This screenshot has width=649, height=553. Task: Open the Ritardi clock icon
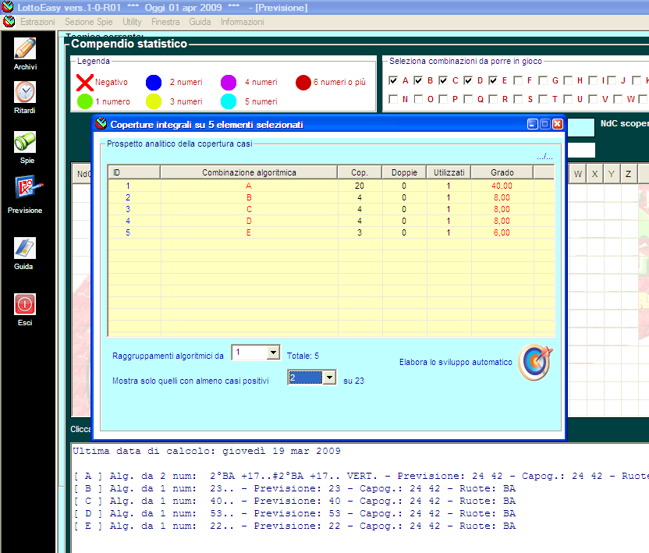click(25, 92)
